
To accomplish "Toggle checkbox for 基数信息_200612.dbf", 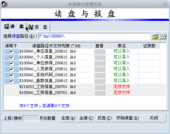I will (11, 81).
